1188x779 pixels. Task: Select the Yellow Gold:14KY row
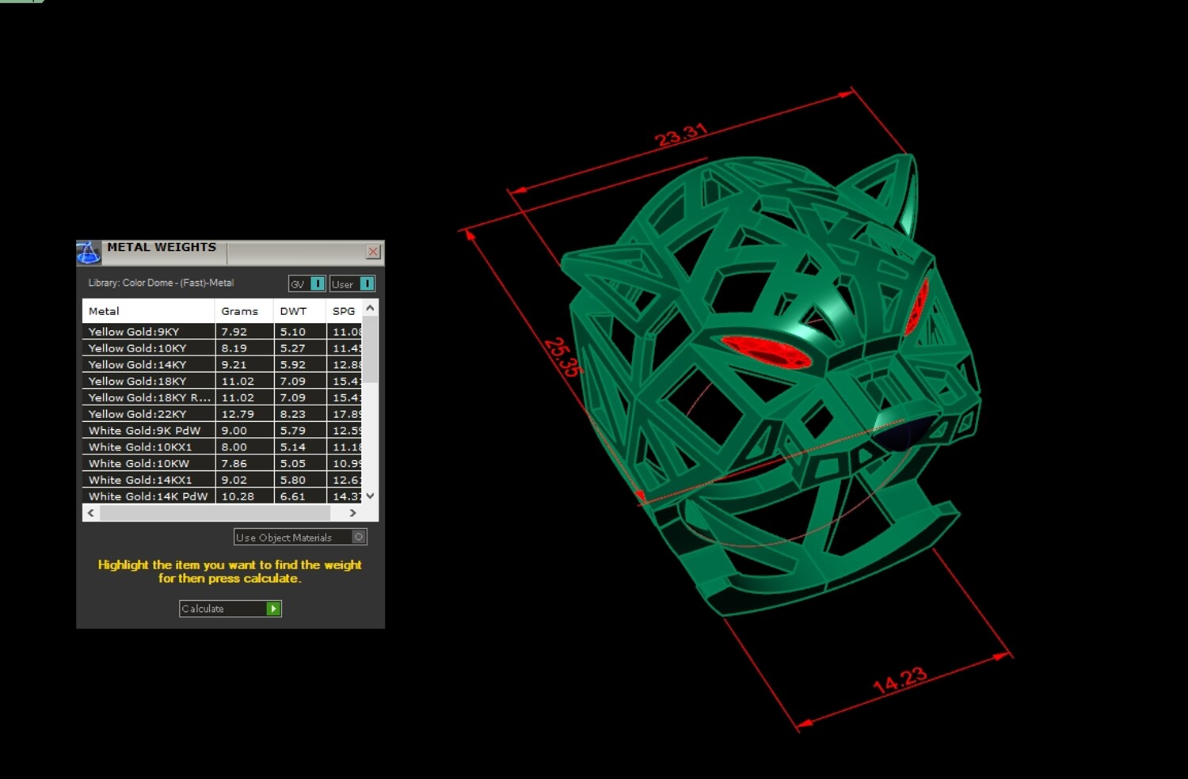pyautogui.click(x=222, y=365)
